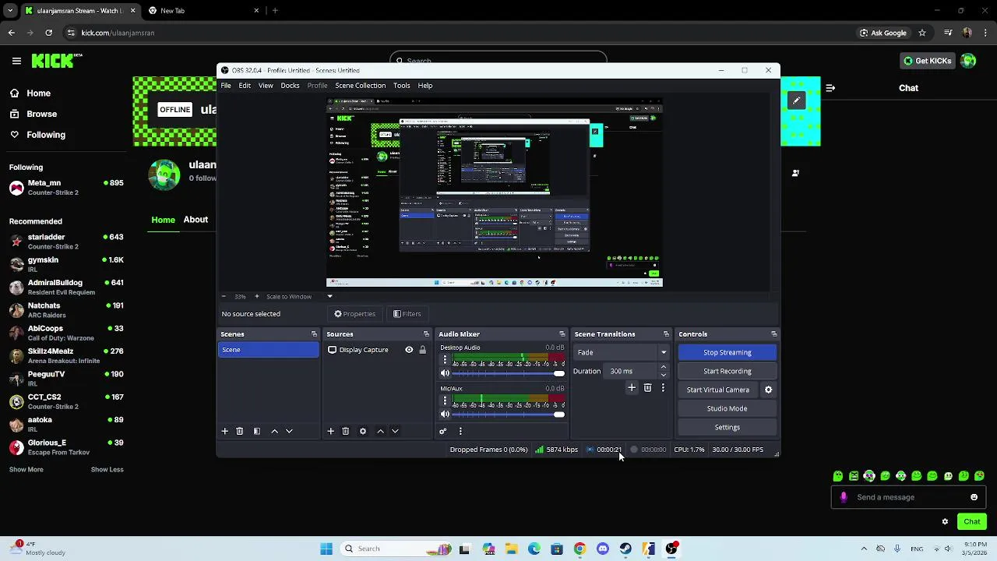Zoom in preview with plus icon

[x=257, y=296]
